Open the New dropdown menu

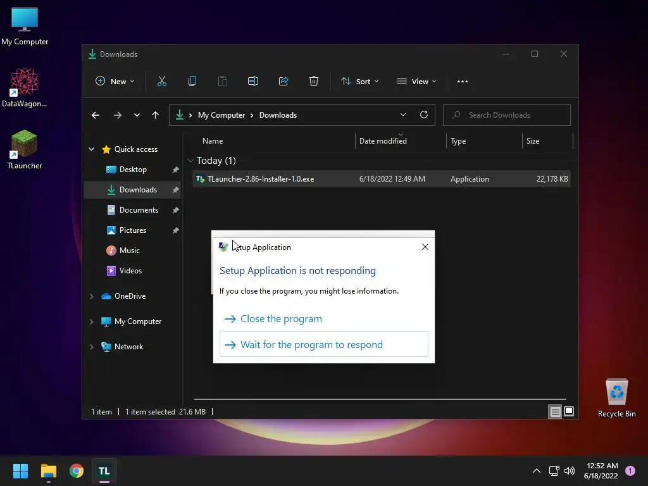coord(115,82)
